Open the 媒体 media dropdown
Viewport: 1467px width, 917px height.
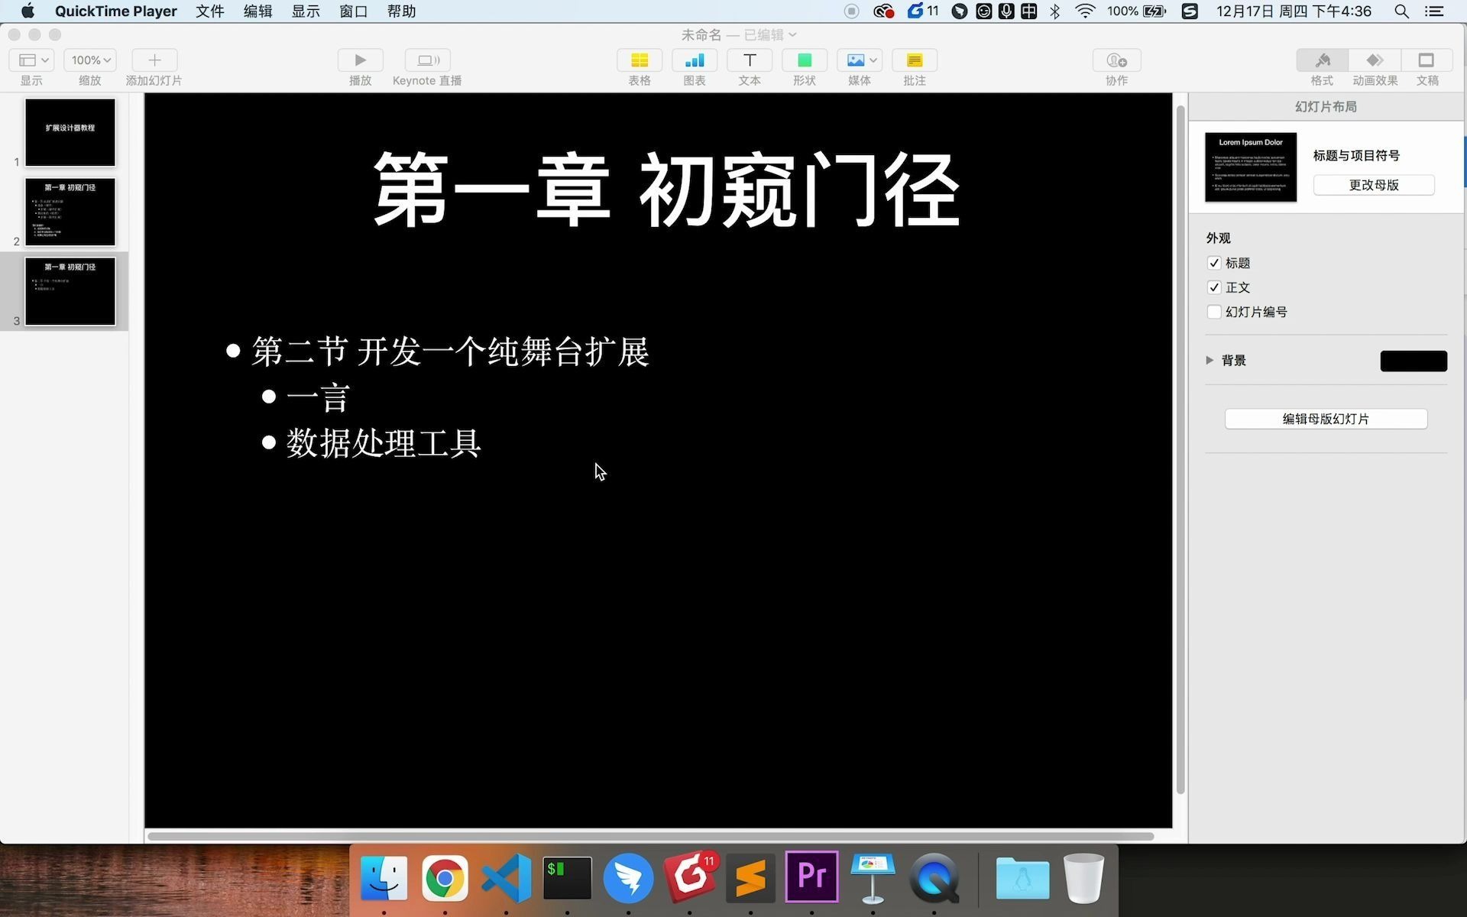(860, 60)
